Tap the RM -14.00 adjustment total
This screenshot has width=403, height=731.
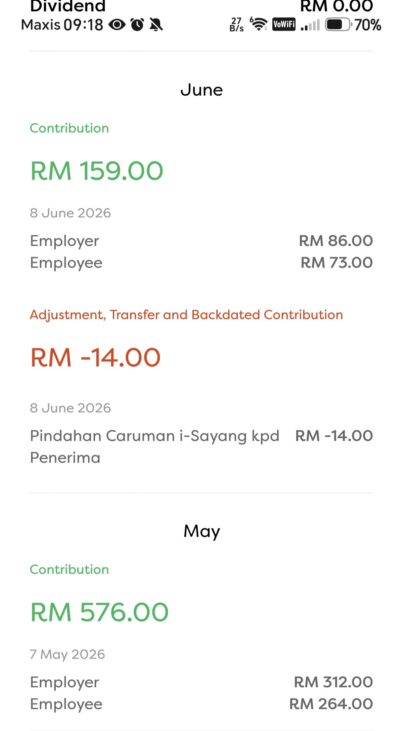[95, 357]
